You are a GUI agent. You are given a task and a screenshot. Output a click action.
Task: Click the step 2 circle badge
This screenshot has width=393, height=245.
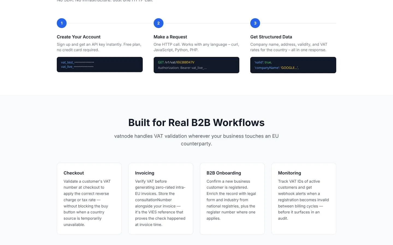[x=159, y=23]
